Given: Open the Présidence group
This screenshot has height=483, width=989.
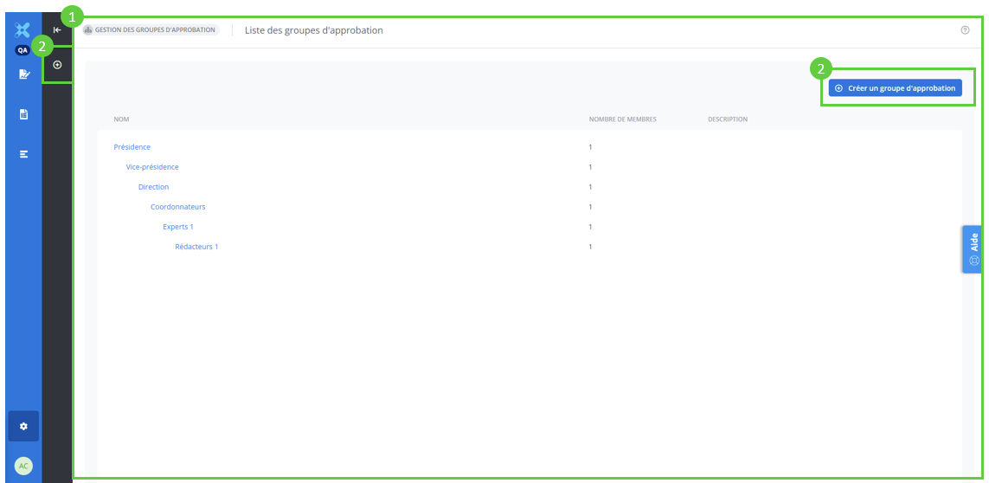Looking at the screenshot, I should coord(132,147).
